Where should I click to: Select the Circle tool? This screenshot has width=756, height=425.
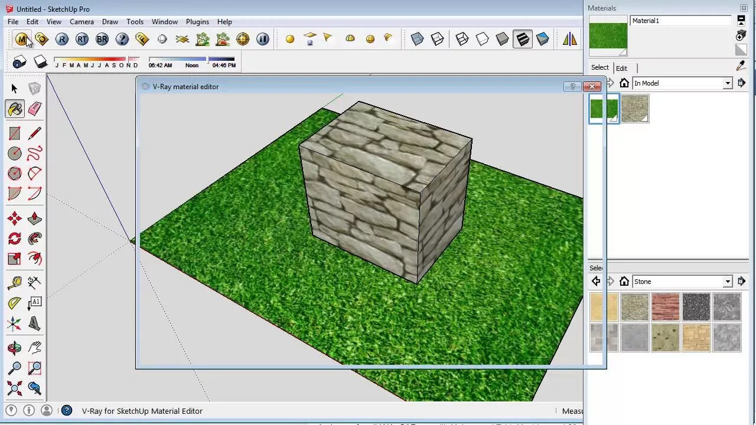pos(15,153)
